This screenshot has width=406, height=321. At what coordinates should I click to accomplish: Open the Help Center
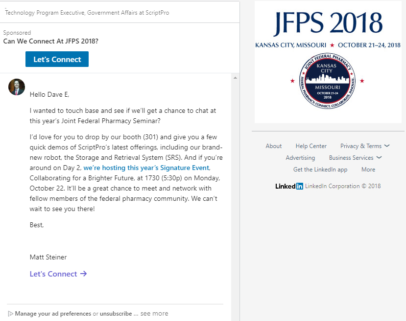tap(310, 146)
